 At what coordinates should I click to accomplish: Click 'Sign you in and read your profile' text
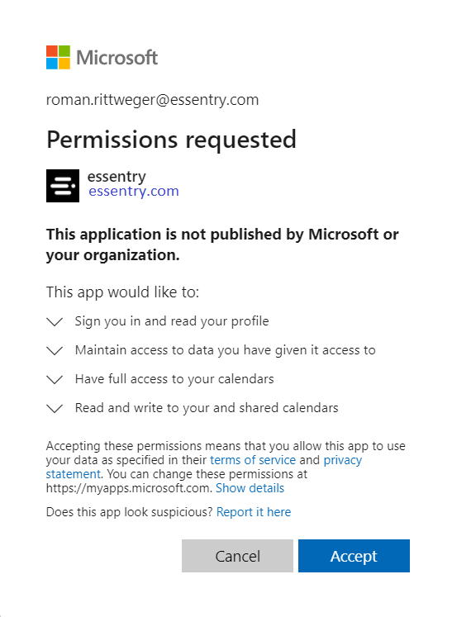point(172,321)
